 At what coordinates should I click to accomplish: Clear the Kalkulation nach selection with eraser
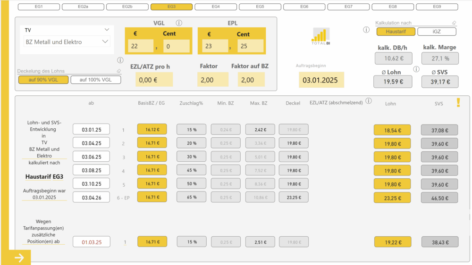click(454, 23)
